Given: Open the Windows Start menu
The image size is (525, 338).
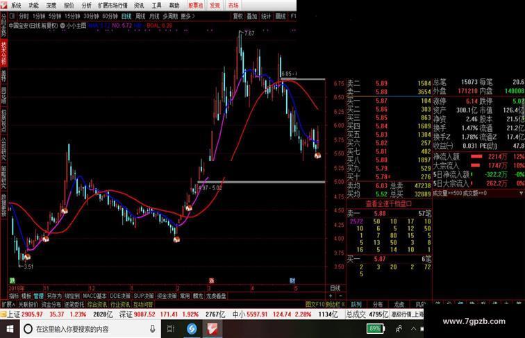Looking at the screenshot, I should (x=10, y=329).
